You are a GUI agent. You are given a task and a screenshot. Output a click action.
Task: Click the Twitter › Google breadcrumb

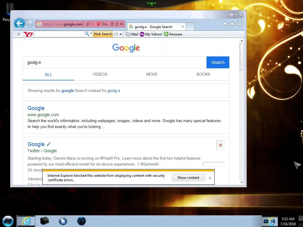(x=42, y=151)
